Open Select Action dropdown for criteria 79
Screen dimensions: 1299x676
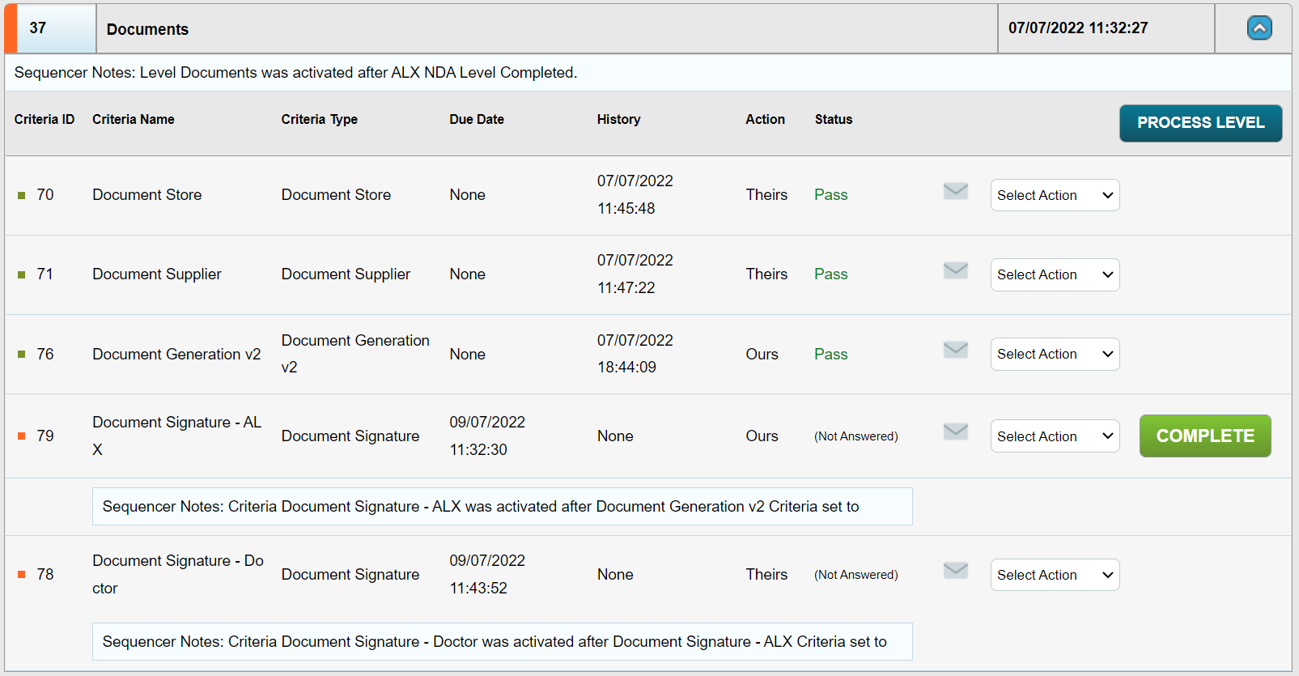tap(1055, 436)
